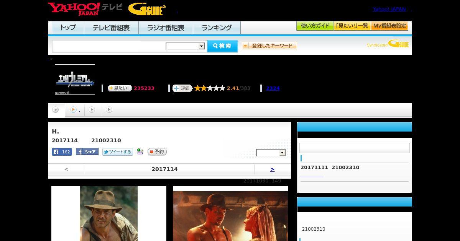Screen dimensions: 460x241
Task: Expand the search category dropdown
Action: (x=186, y=46)
